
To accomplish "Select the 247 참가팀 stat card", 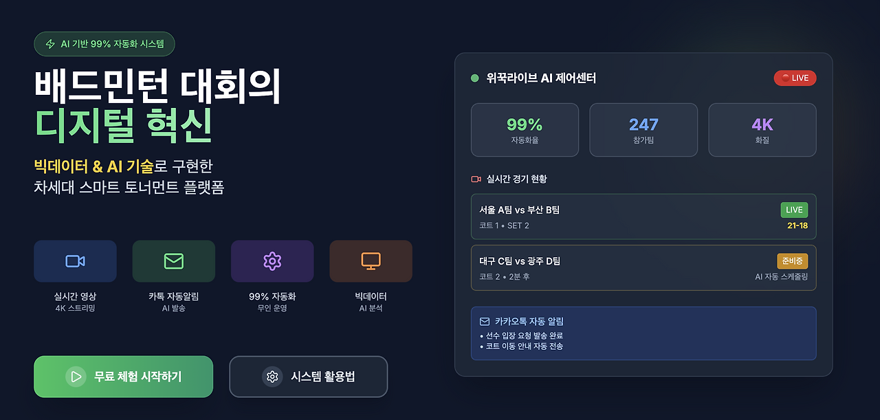I will click(643, 129).
